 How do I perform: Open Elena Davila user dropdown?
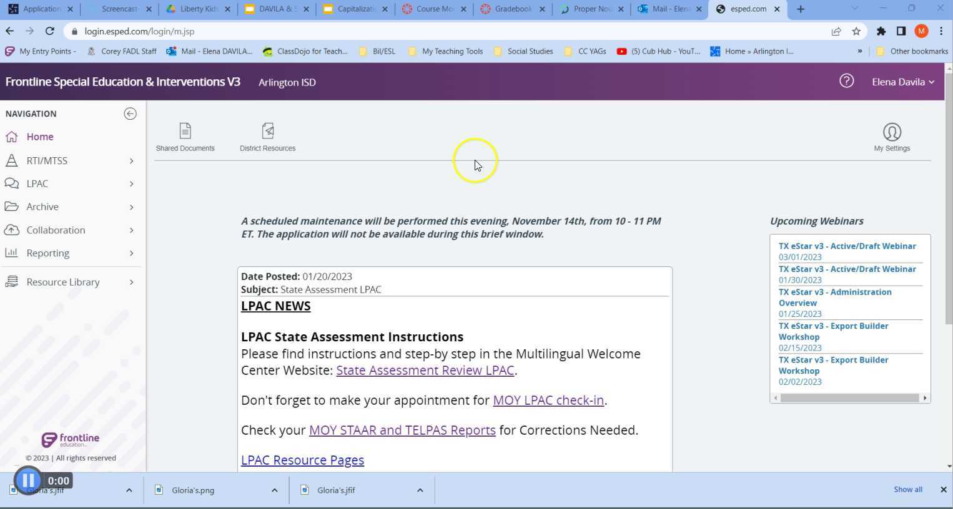tap(902, 82)
